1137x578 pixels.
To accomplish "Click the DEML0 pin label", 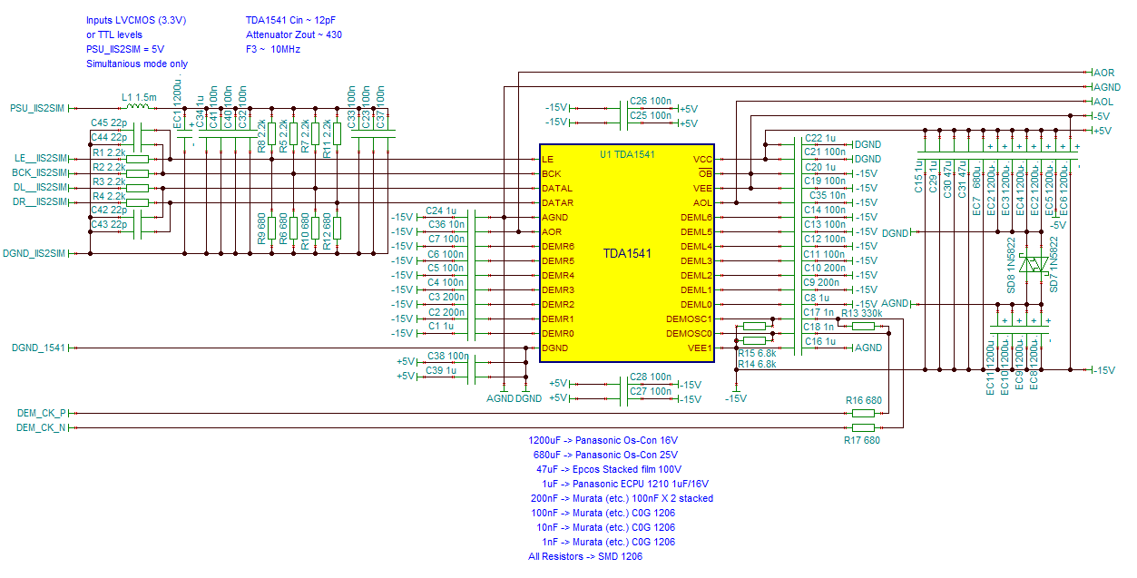I will coord(696,304).
